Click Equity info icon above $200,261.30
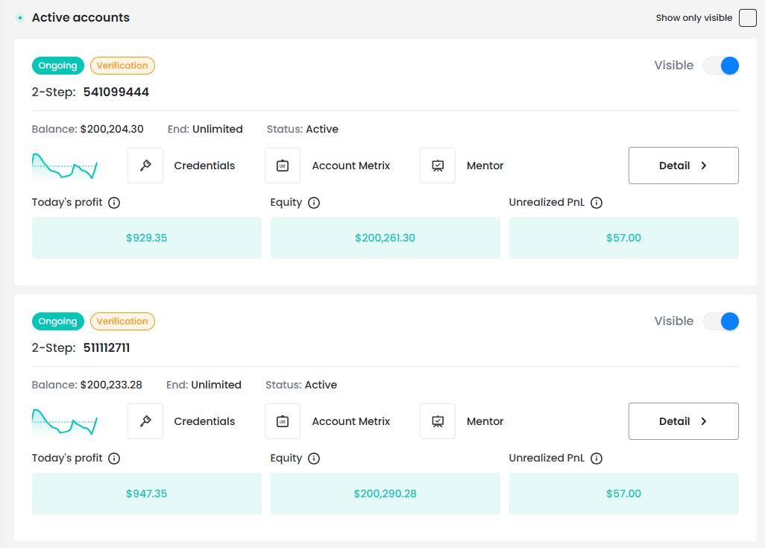Image resolution: width=765 pixels, height=548 pixels. [x=314, y=203]
